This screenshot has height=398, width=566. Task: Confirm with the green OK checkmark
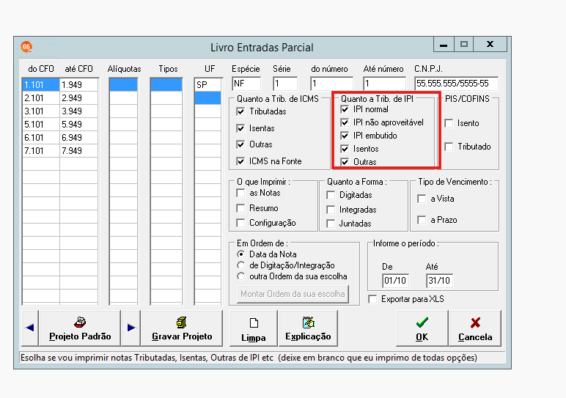(x=422, y=328)
